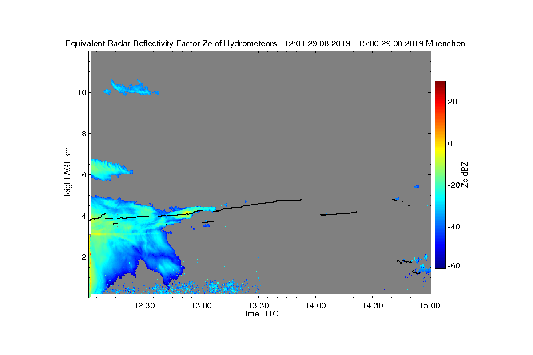Click the 13:30 time tick label
This screenshot has width=533, height=355.
point(259,305)
